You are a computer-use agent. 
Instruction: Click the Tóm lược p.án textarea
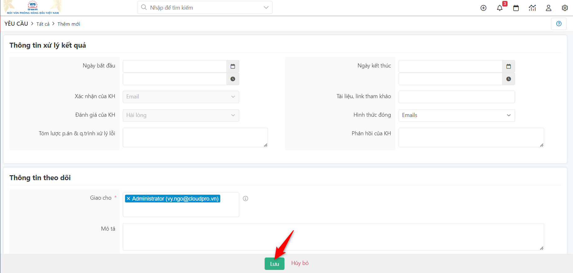[x=195, y=137]
